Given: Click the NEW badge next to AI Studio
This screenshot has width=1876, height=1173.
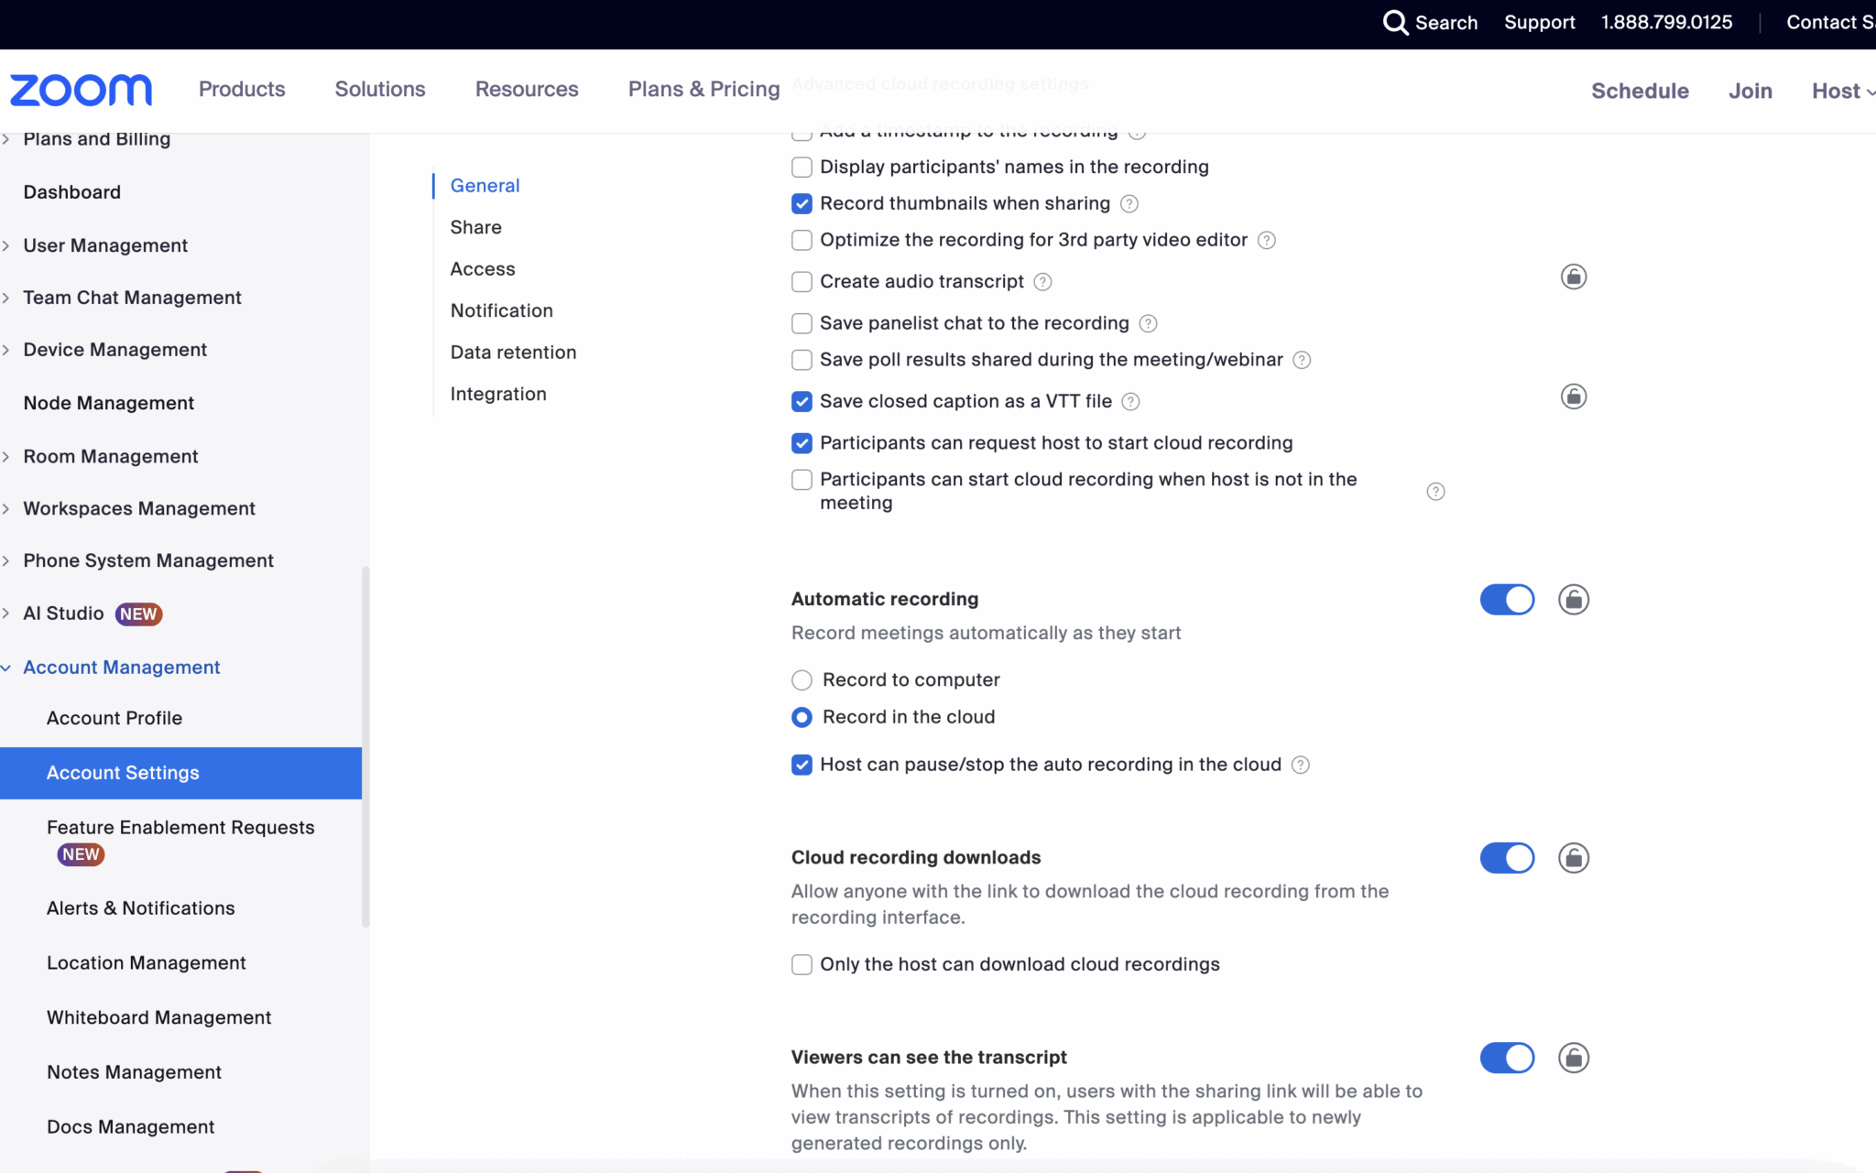Looking at the screenshot, I should 138,614.
